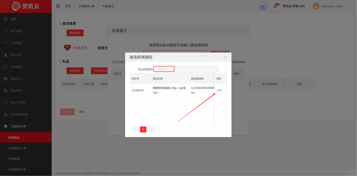Click the shopping cart icon in sidebar
The width and height of the screenshot is (357, 176).
point(6,126)
